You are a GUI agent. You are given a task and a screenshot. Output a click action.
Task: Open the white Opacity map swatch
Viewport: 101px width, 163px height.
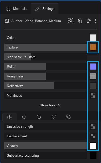[93, 146]
